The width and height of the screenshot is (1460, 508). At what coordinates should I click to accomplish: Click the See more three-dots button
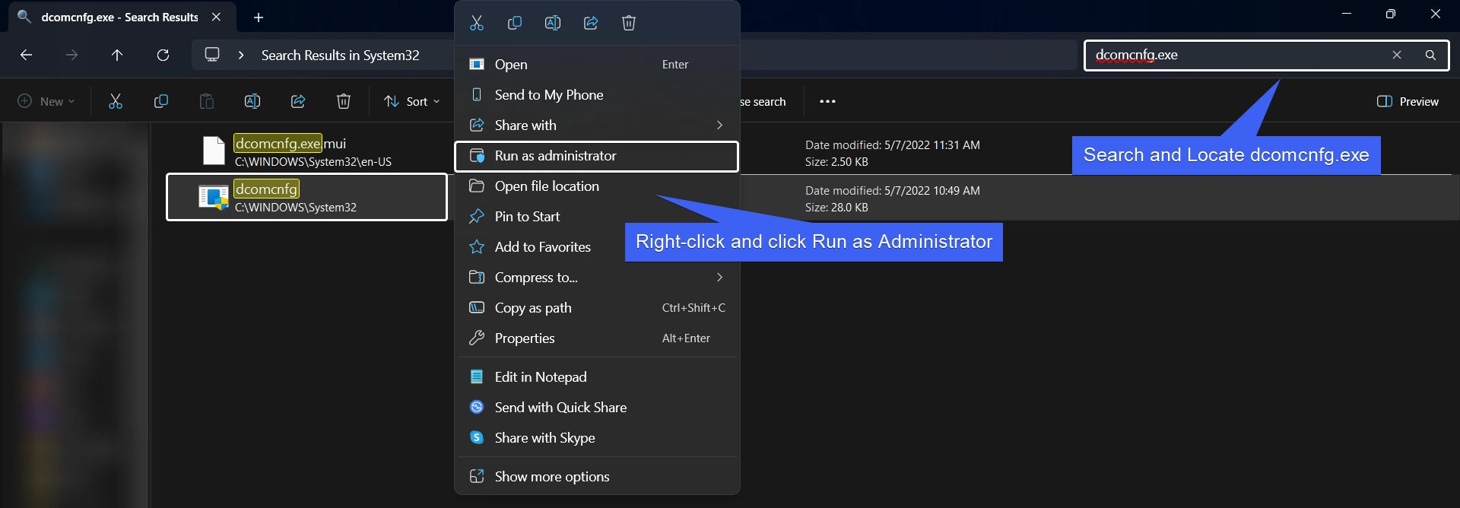[x=828, y=101]
